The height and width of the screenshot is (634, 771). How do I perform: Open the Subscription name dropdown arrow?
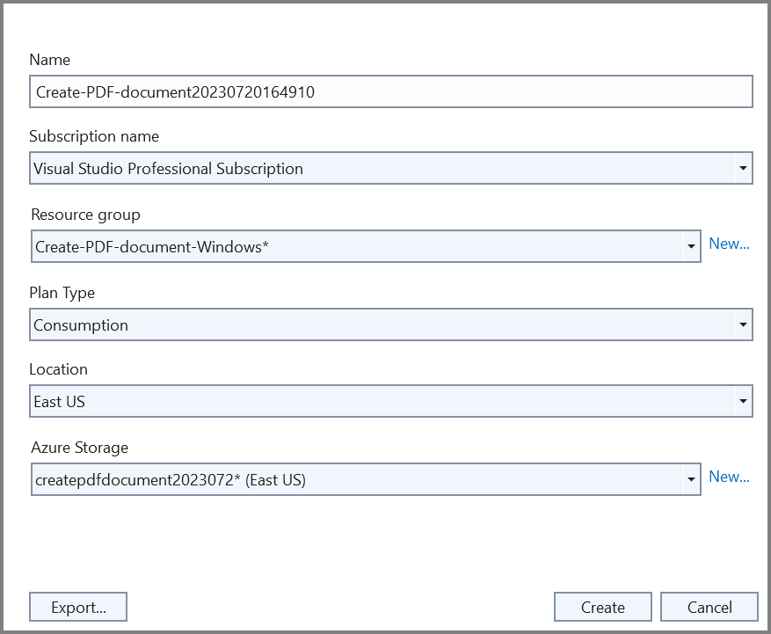(x=743, y=168)
